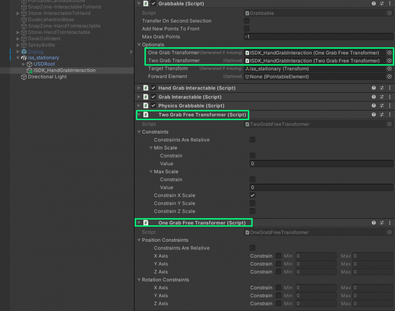Open the object picker for the Target Transform field
The width and height of the screenshot is (395, 311).
(x=389, y=69)
